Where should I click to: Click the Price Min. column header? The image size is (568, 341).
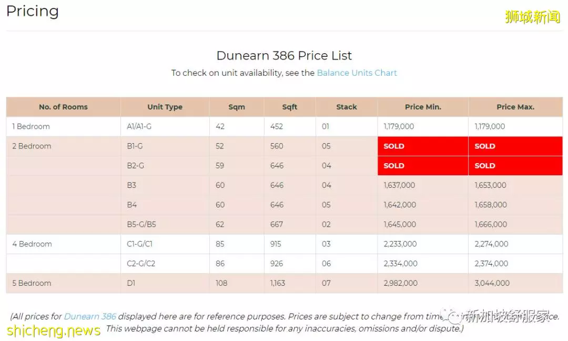pyautogui.click(x=423, y=107)
